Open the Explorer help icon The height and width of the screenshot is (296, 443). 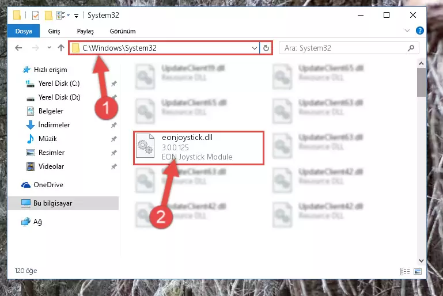(x=420, y=31)
